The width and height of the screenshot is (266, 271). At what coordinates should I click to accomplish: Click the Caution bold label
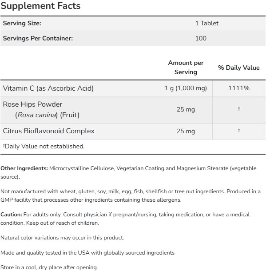[x=11, y=214]
